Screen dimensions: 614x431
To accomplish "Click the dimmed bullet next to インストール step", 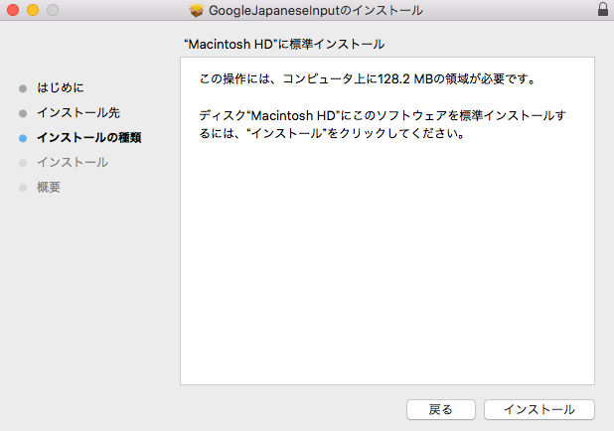I will click(23, 163).
